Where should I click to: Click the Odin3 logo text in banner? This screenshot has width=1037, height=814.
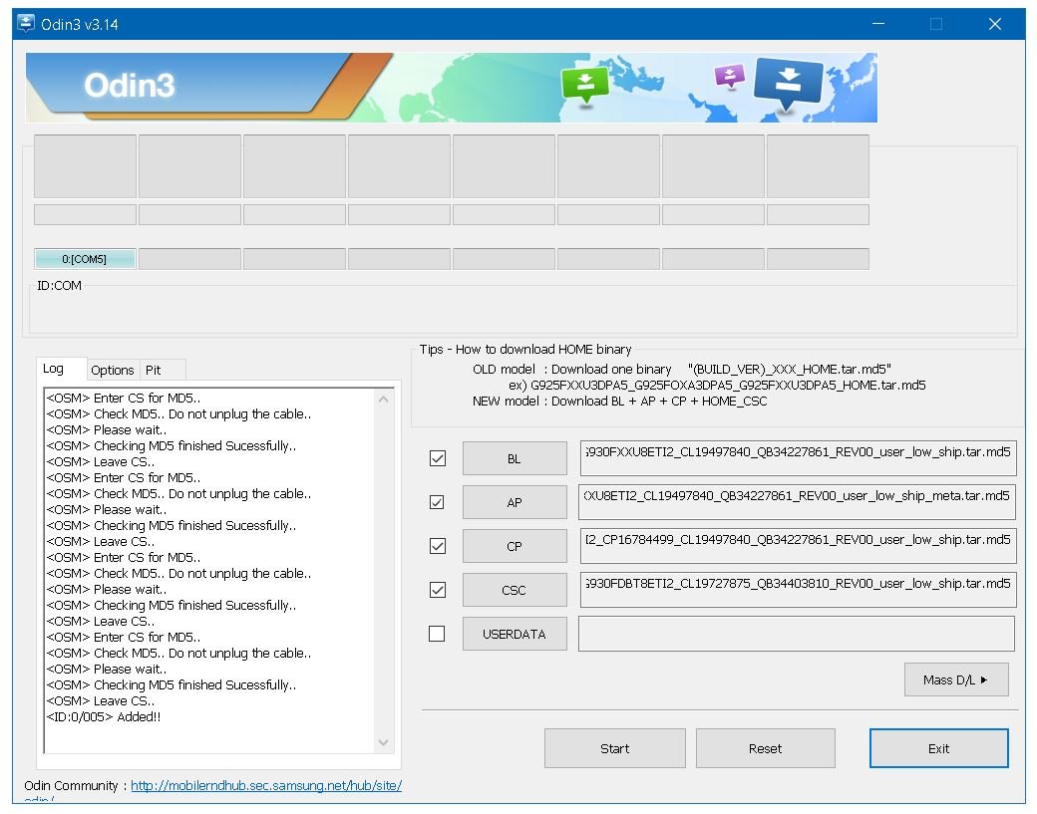[130, 86]
